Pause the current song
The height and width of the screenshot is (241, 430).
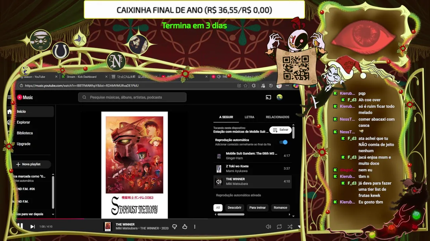coord(20,227)
